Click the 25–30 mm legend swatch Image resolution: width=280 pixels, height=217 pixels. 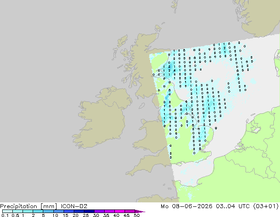point(89,211)
